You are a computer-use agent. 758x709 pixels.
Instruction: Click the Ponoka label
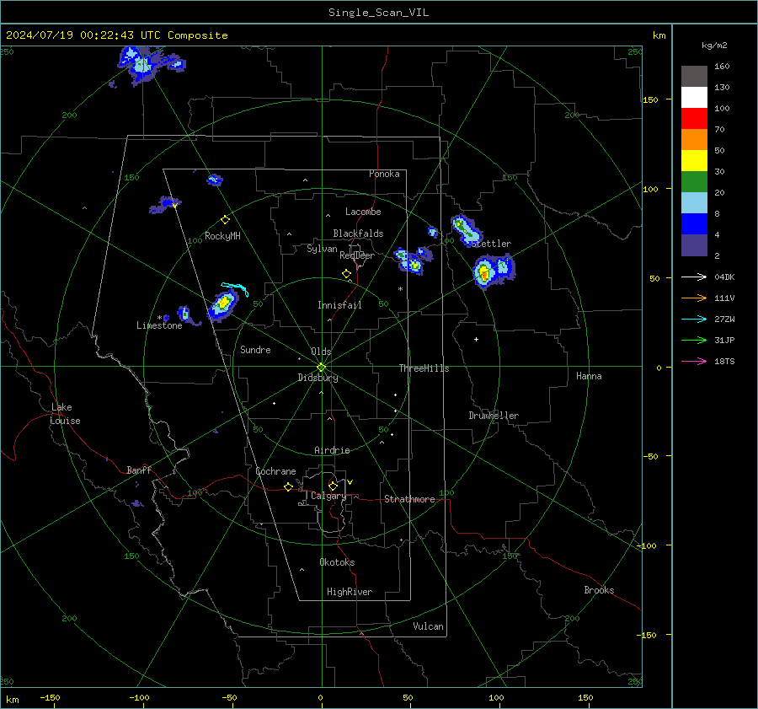384,175
